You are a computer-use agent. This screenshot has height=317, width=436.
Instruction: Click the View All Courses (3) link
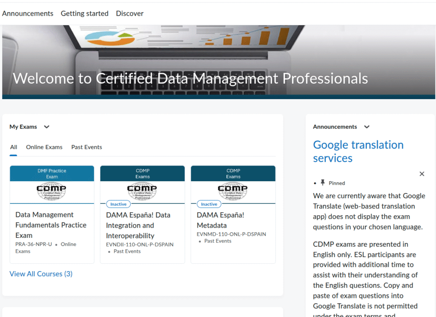pos(41,274)
